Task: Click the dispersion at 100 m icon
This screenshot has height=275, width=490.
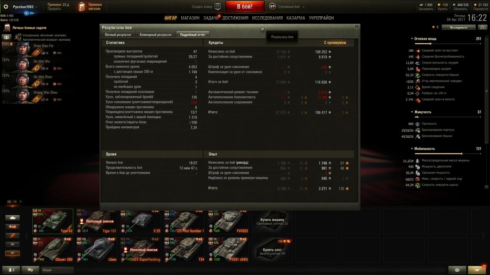Action: coord(418,93)
